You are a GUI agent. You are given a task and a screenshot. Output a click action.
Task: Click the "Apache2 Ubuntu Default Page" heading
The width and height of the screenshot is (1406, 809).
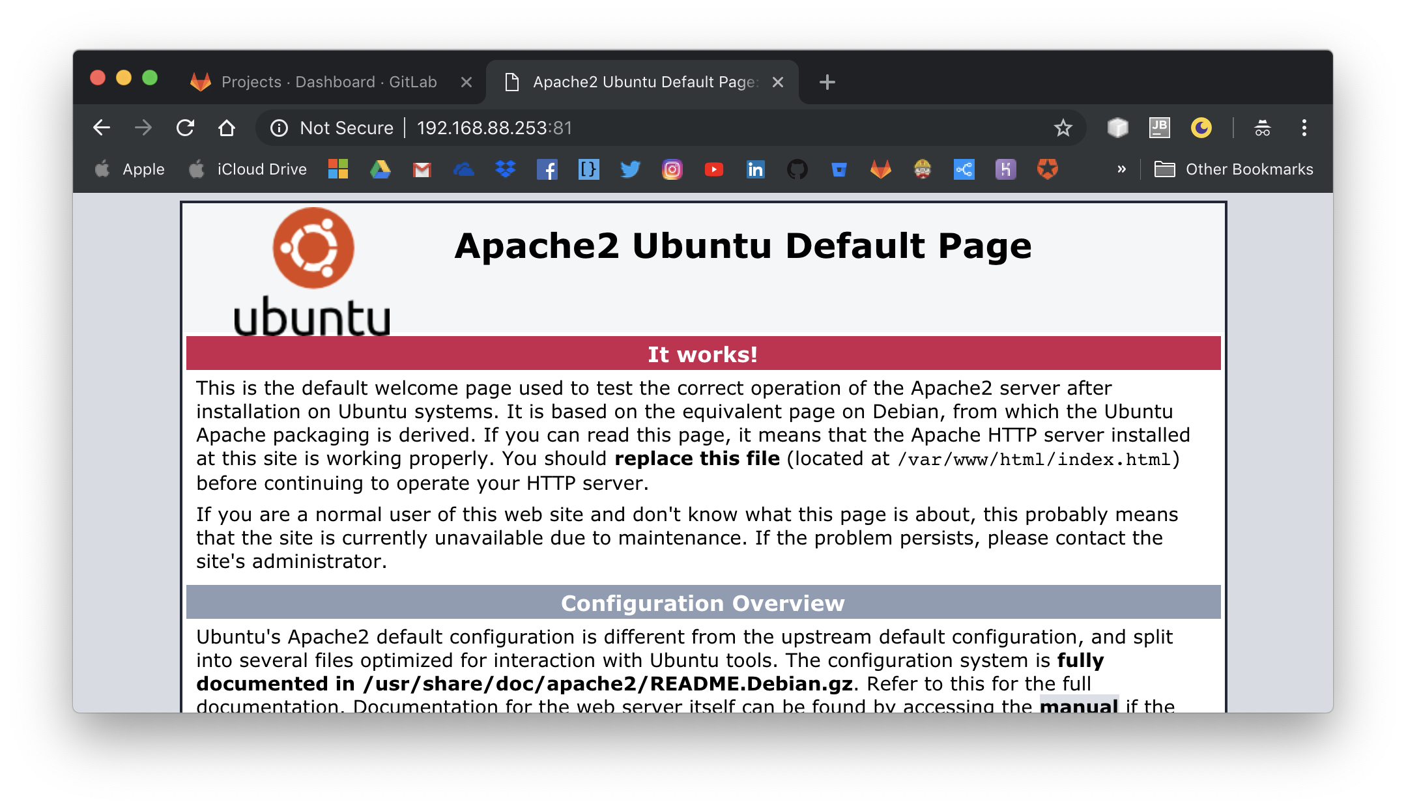pos(743,246)
